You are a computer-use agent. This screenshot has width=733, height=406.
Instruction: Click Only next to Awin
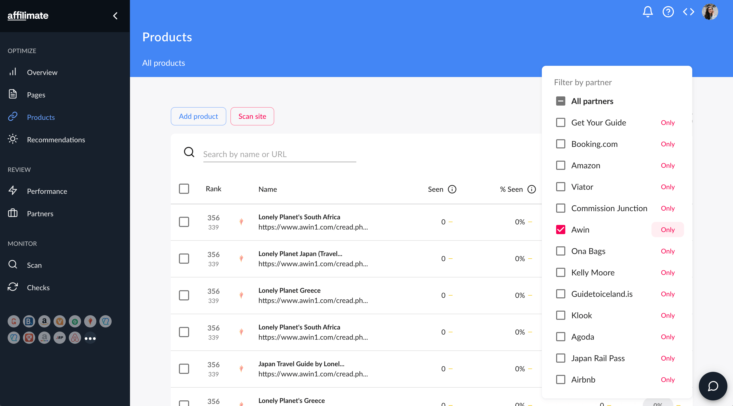[x=667, y=230]
